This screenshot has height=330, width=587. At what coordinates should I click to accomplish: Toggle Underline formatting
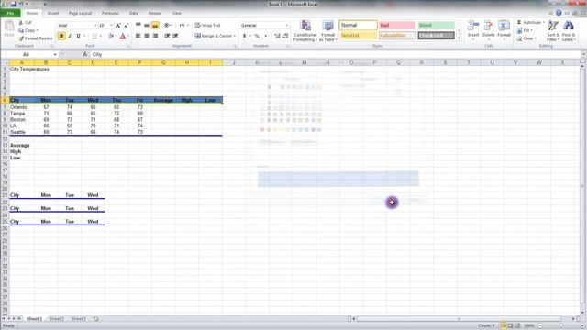click(78, 36)
